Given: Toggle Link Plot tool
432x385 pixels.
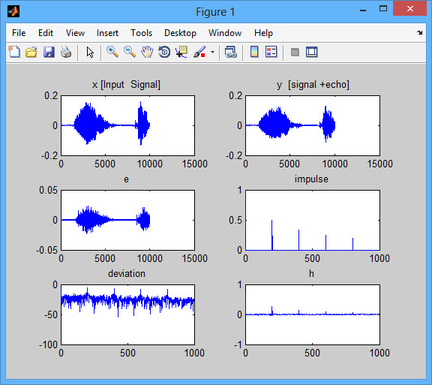Looking at the screenshot, I should (230, 52).
